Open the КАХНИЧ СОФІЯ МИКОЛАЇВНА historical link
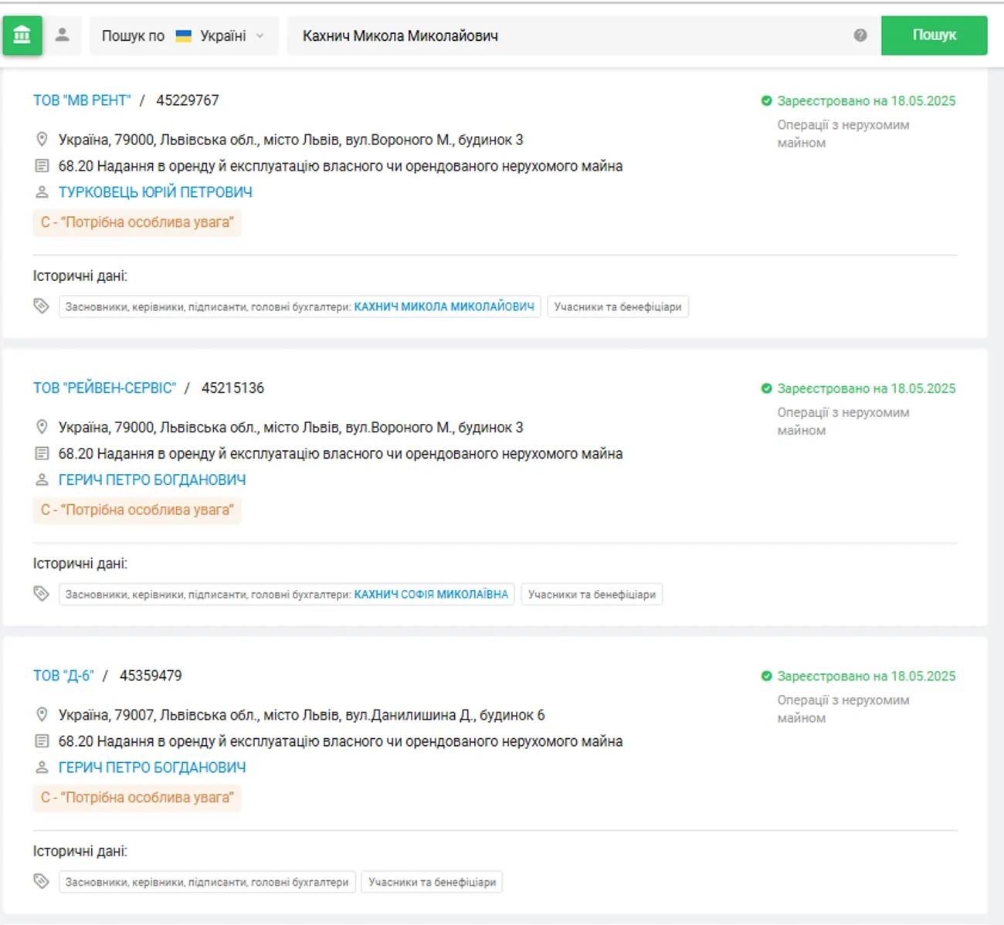The image size is (1004, 925). point(431,595)
